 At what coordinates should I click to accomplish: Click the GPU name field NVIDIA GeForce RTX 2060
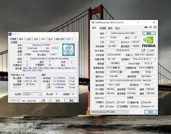pyautogui.click(x=123, y=33)
